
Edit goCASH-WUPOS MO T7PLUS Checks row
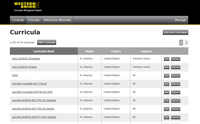167,109
